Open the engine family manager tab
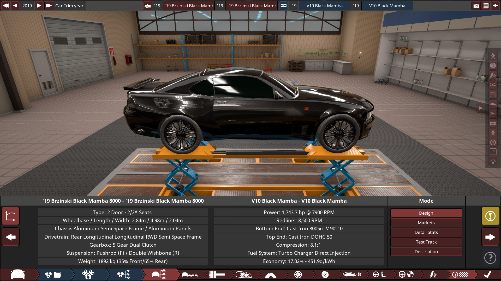501x281 pixels. click(53, 274)
